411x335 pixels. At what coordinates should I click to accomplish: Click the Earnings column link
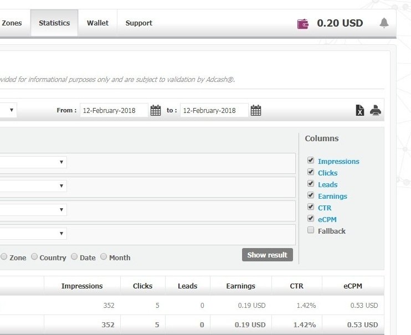coord(332,196)
